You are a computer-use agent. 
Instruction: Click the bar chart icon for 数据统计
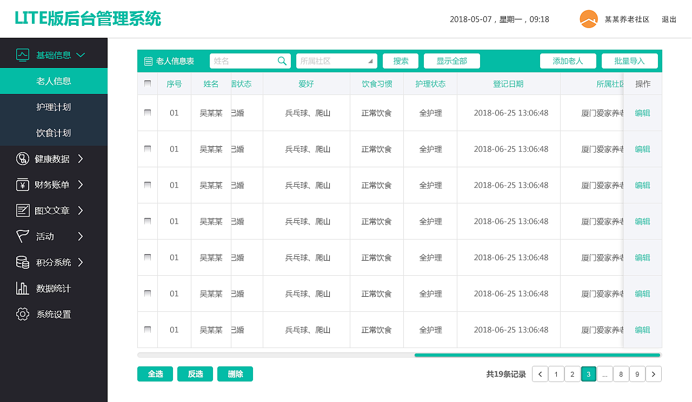click(x=23, y=288)
